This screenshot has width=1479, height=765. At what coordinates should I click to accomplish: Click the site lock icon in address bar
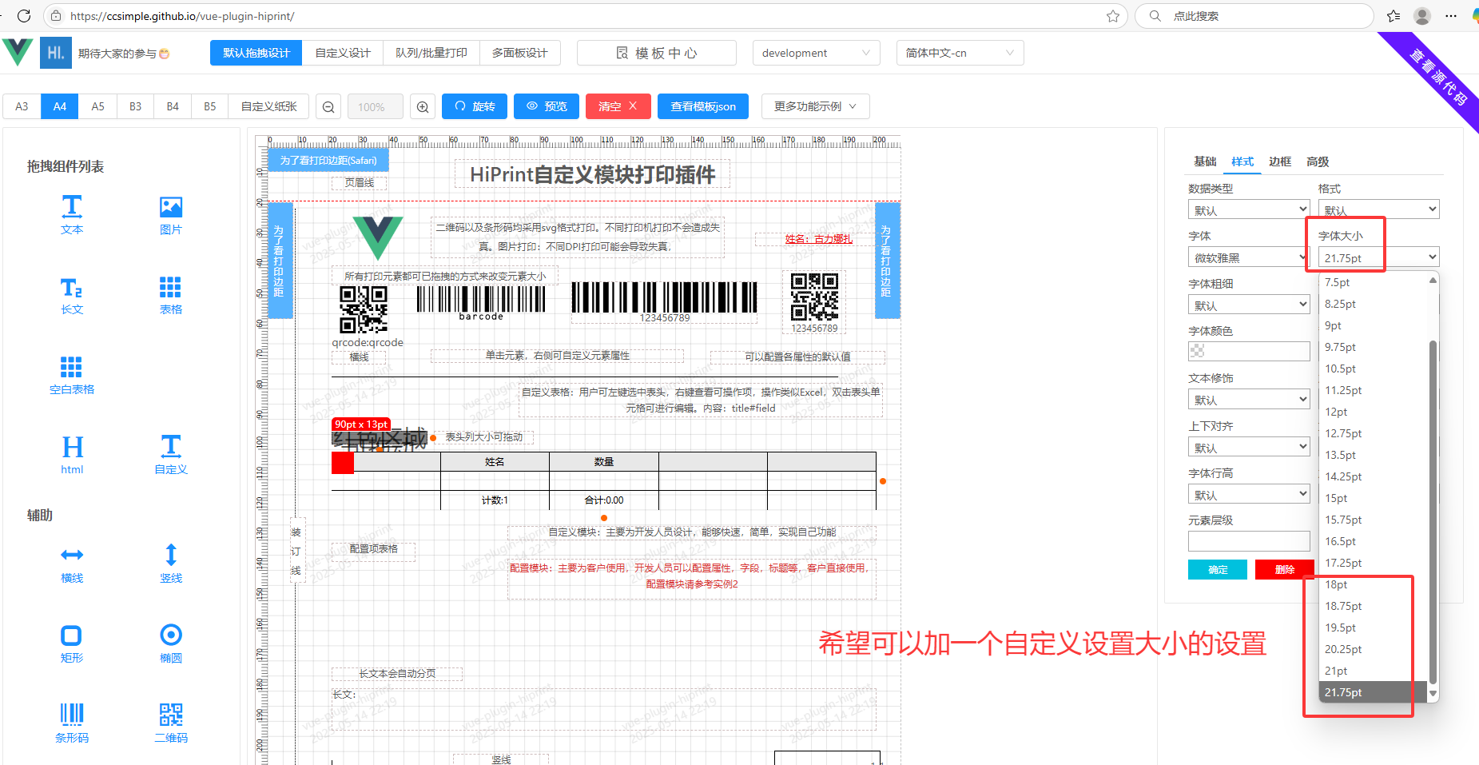pos(56,16)
